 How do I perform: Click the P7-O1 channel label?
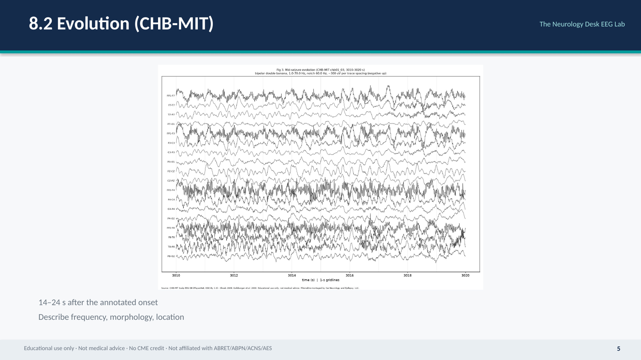171,124
